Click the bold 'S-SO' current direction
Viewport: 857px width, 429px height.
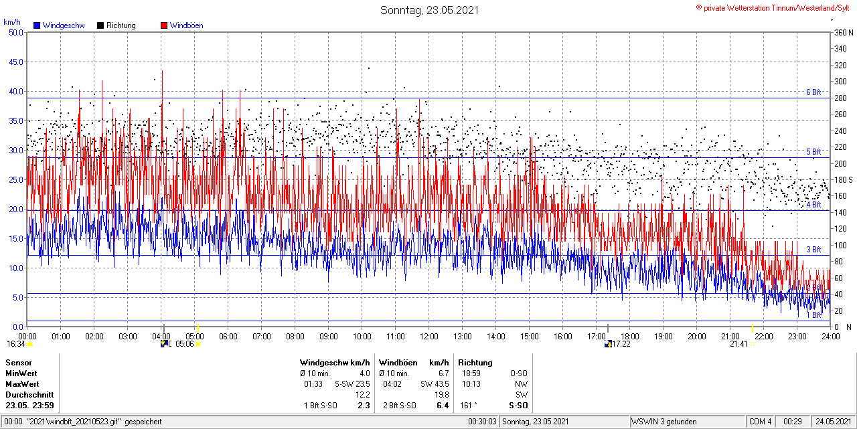tap(518, 406)
